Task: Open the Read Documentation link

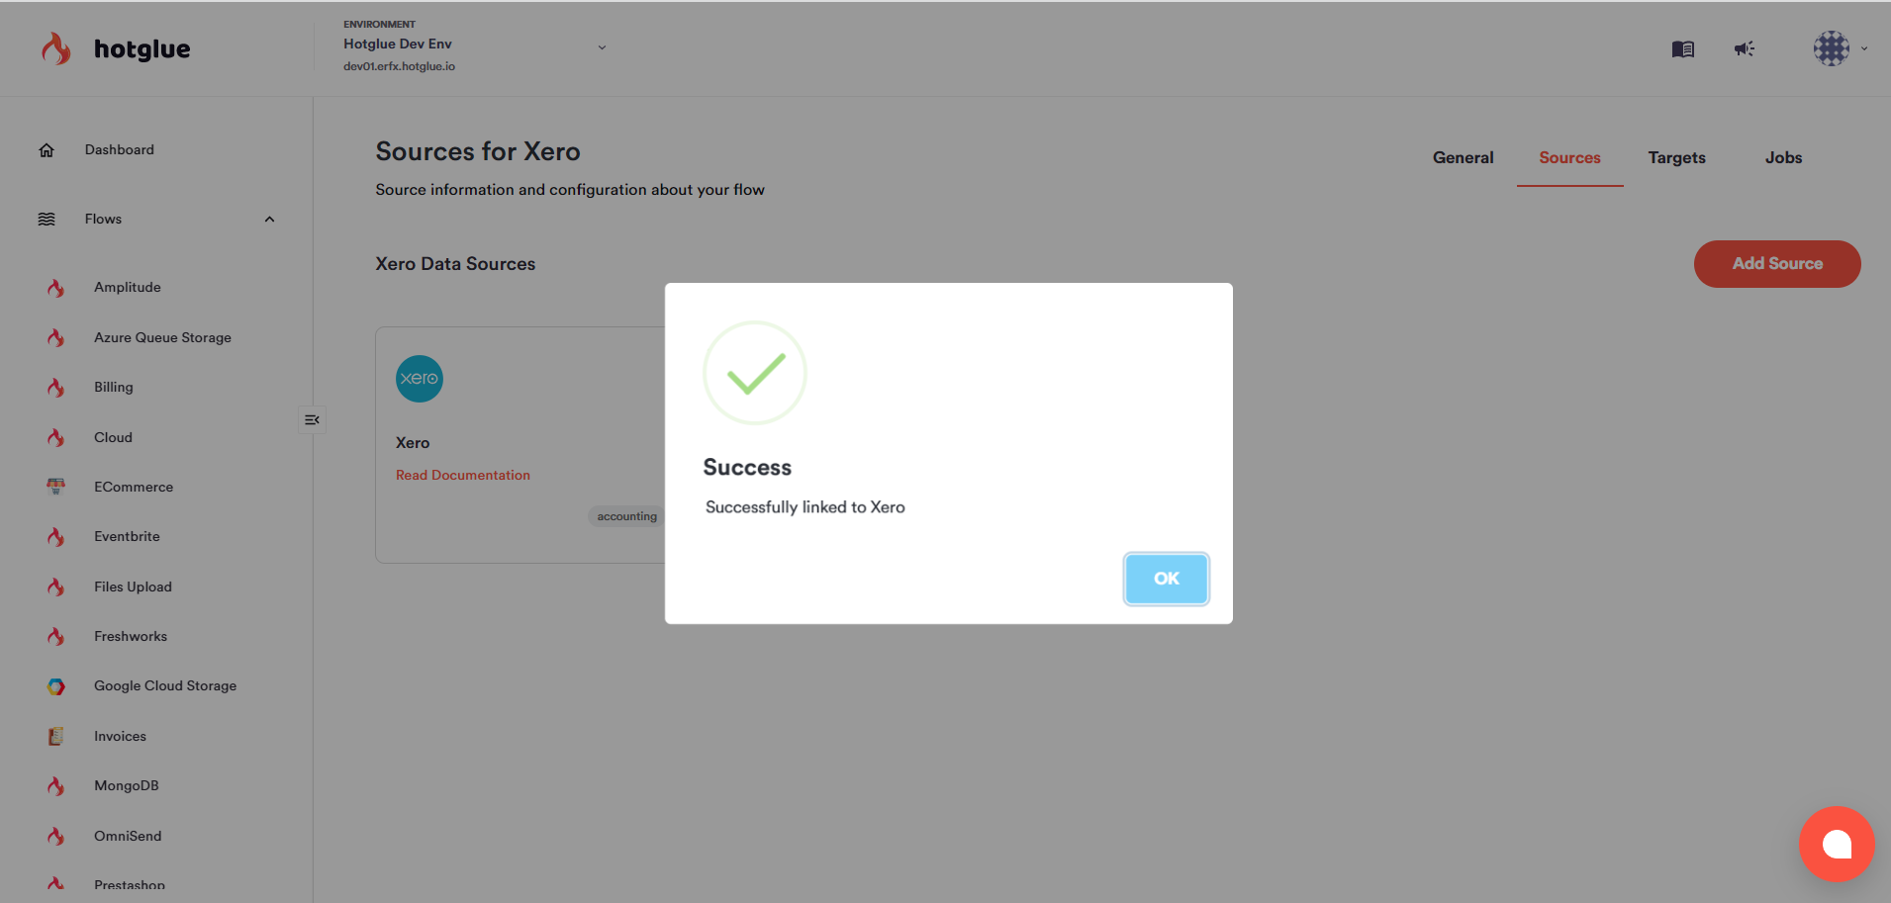Action: 463,476
